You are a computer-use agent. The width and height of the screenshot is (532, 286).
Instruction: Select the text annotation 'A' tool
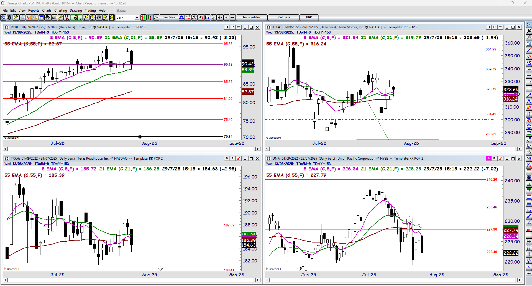pos(529,101)
